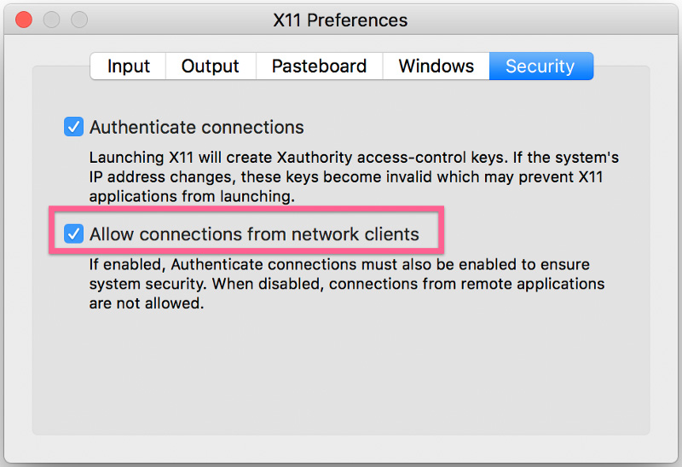Click the 'Authenticate connections' label text
682x467 pixels.
tap(196, 128)
